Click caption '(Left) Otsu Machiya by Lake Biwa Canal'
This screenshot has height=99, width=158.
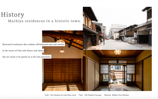pyautogui.click(x=60, y=95)
